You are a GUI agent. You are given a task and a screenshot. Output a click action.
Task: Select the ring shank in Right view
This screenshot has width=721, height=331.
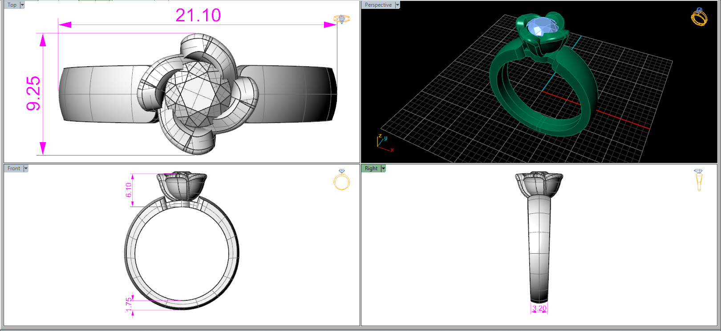539,249
